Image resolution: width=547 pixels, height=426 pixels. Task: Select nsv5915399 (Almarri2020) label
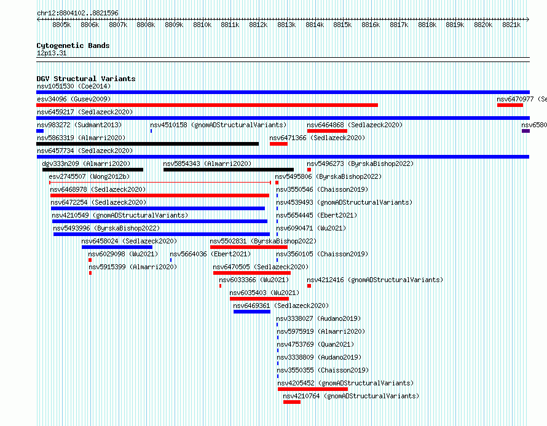click(x=133, y=267)
